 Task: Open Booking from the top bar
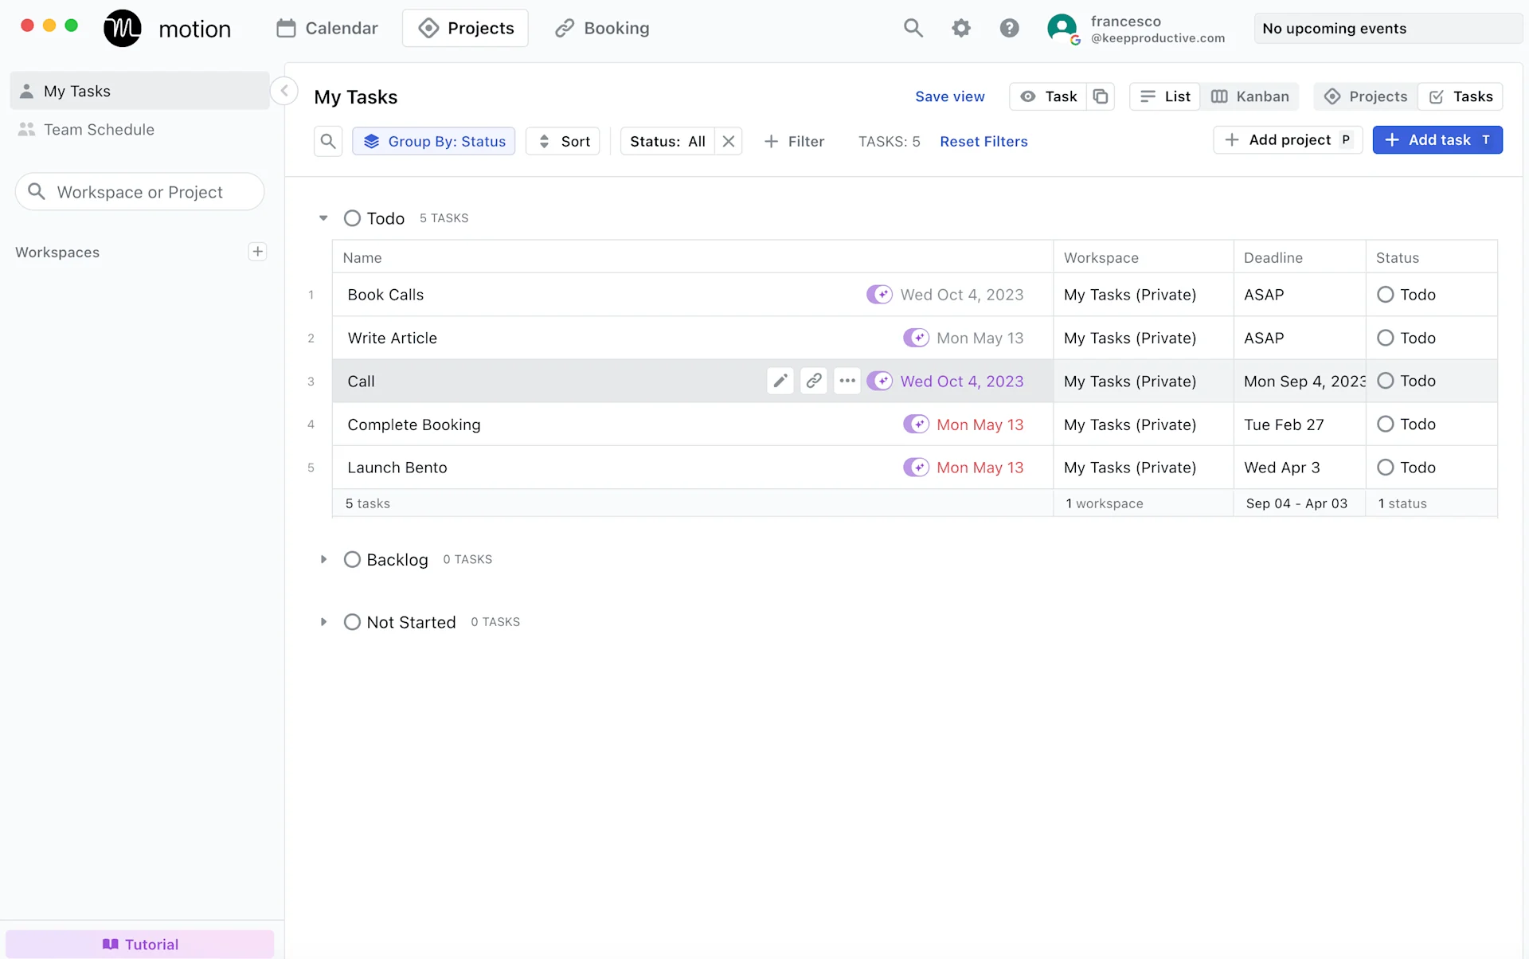602,28
